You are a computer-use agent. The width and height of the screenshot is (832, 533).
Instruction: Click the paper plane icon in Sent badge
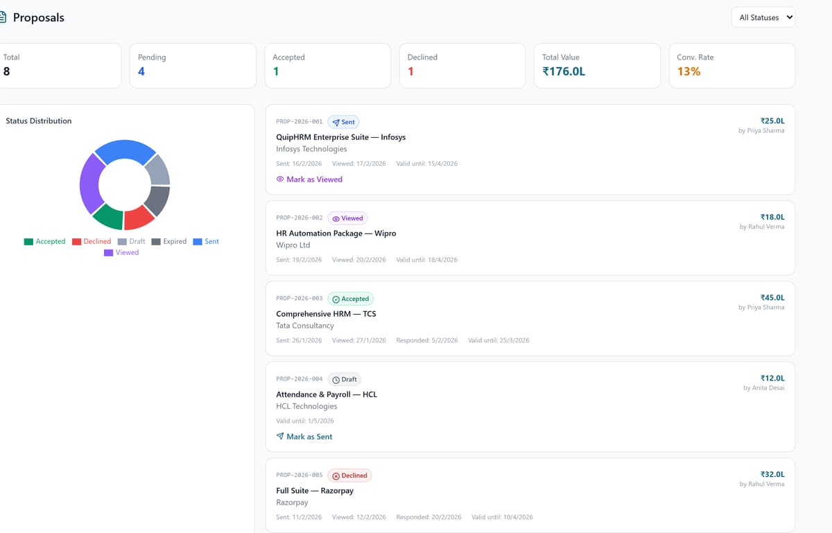tap(336, 122)
